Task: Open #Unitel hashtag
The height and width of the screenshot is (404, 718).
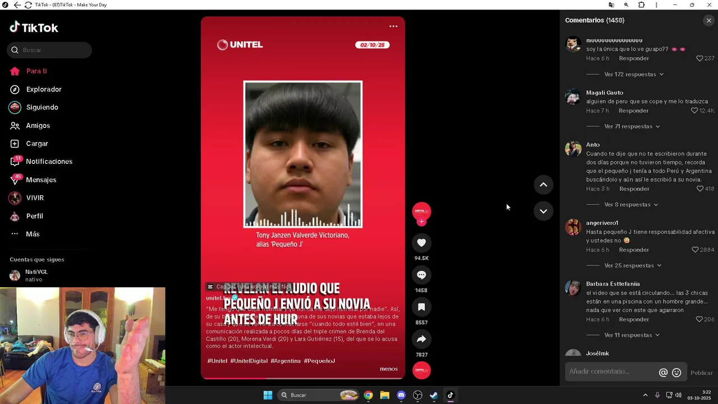Action: click(x=217, y=361)
